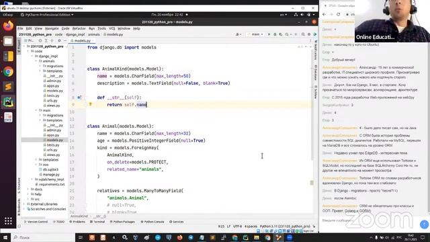430x242 pixels.
Task: Open PyCharm Professional Edition app menu
Action: (x=47, y=15)
